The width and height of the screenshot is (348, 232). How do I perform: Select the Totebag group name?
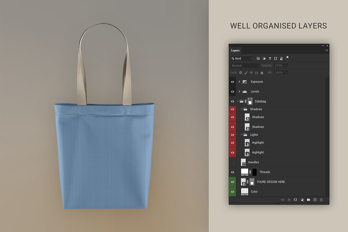[260, 101]
